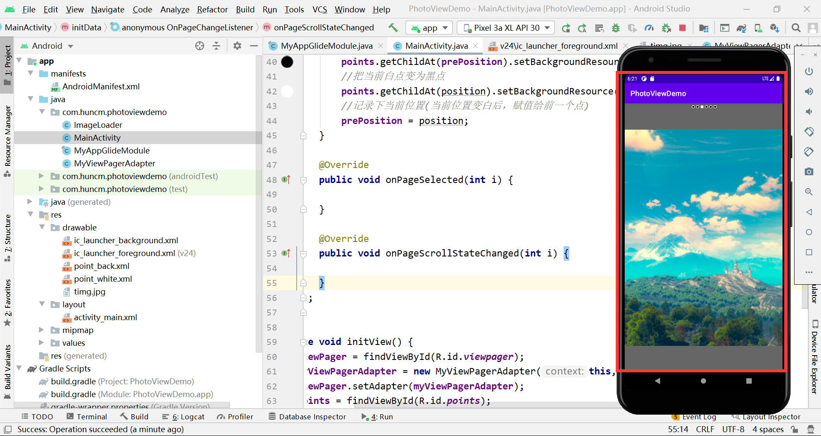Click the black color swatch on line 40 gutter
Viewport: 821px width, 436px height.
pyautogui.click(x=287, y=62)
